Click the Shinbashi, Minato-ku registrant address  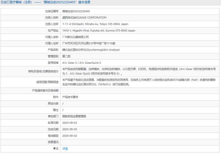click(x=95, y=24)
